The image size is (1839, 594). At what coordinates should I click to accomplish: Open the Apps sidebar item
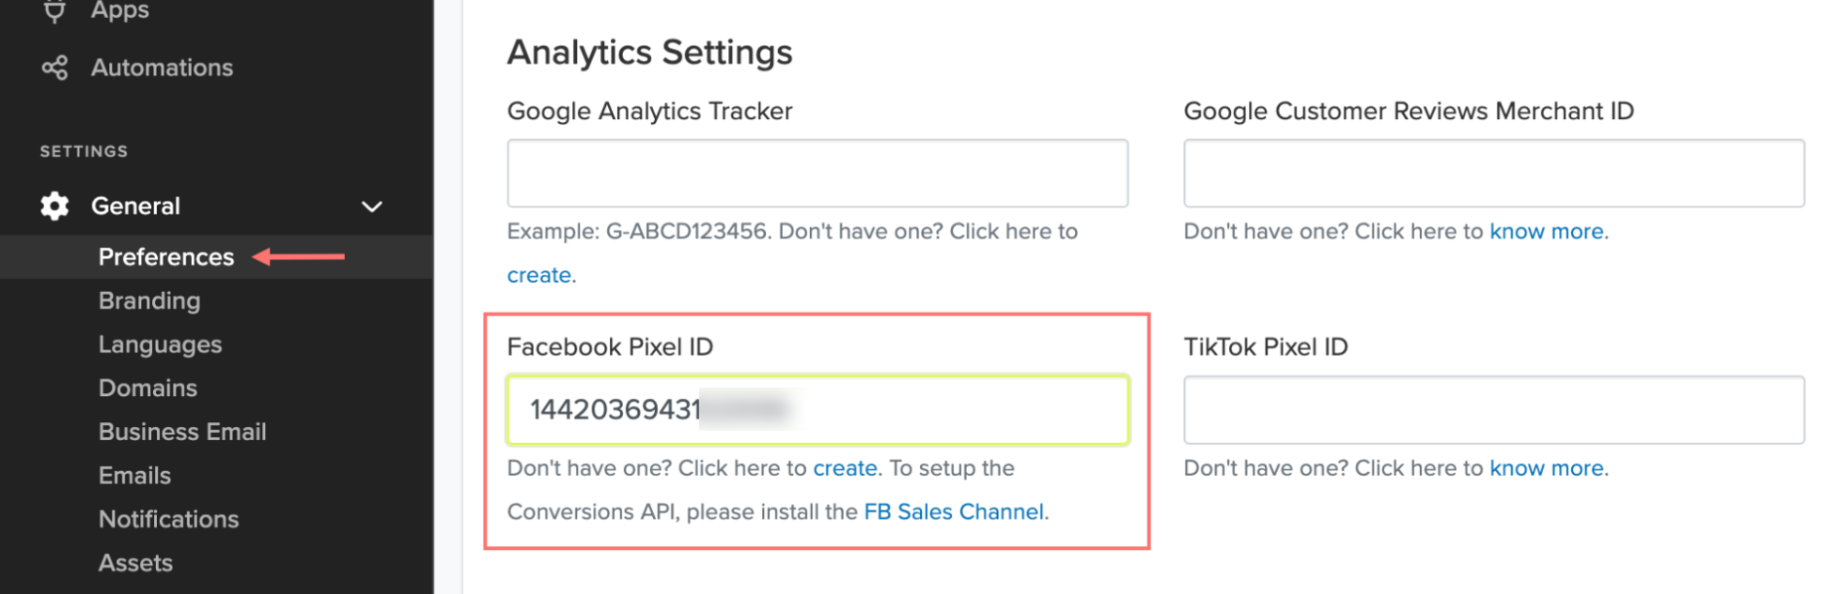point(119,11)
